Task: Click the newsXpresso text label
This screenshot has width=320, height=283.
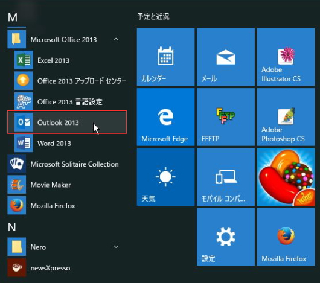Action: (50, 268)
